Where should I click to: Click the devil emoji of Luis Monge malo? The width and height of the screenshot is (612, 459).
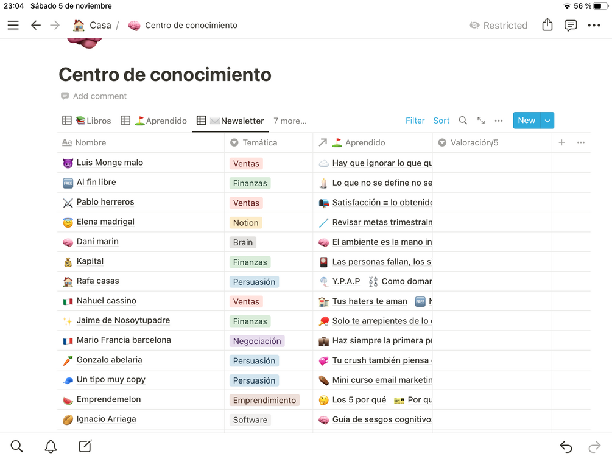tap(68, 163)
